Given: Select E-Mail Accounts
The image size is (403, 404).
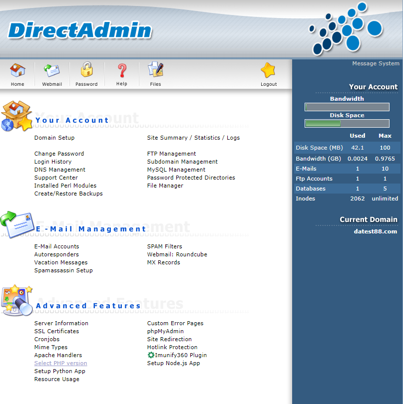Looking at the screenshot, I should [x=56, y=246].
